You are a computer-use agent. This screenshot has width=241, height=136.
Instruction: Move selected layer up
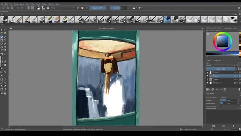tap(221, 90)
